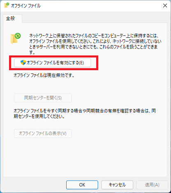Click the green sync arrows badge on folder
The height and width of the screenshot is (193, 171).
click(18, 36)
